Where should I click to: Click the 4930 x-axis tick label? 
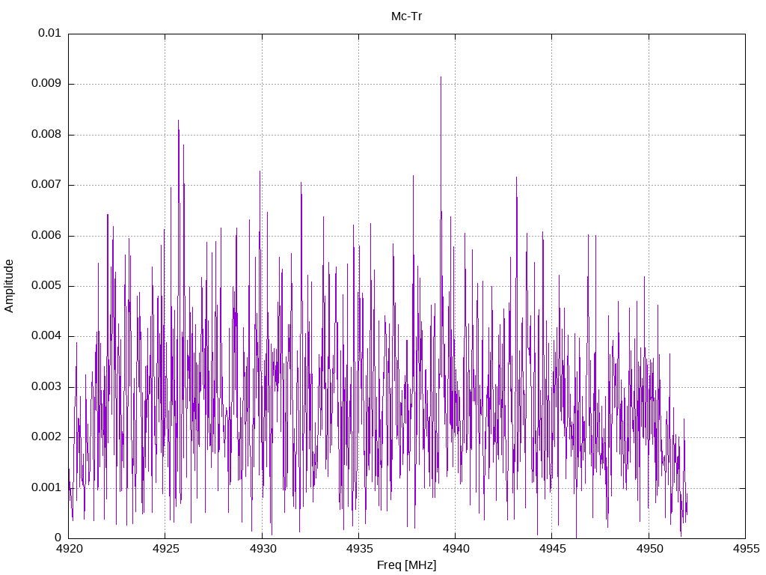[263, 549]
